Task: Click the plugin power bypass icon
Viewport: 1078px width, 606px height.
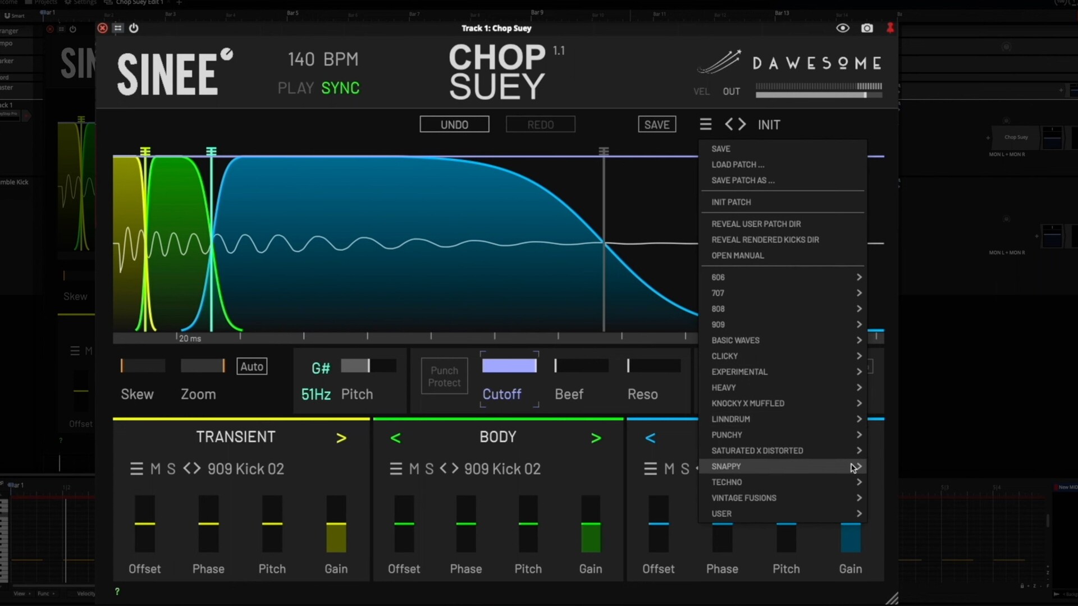Action: pos(134,28)
